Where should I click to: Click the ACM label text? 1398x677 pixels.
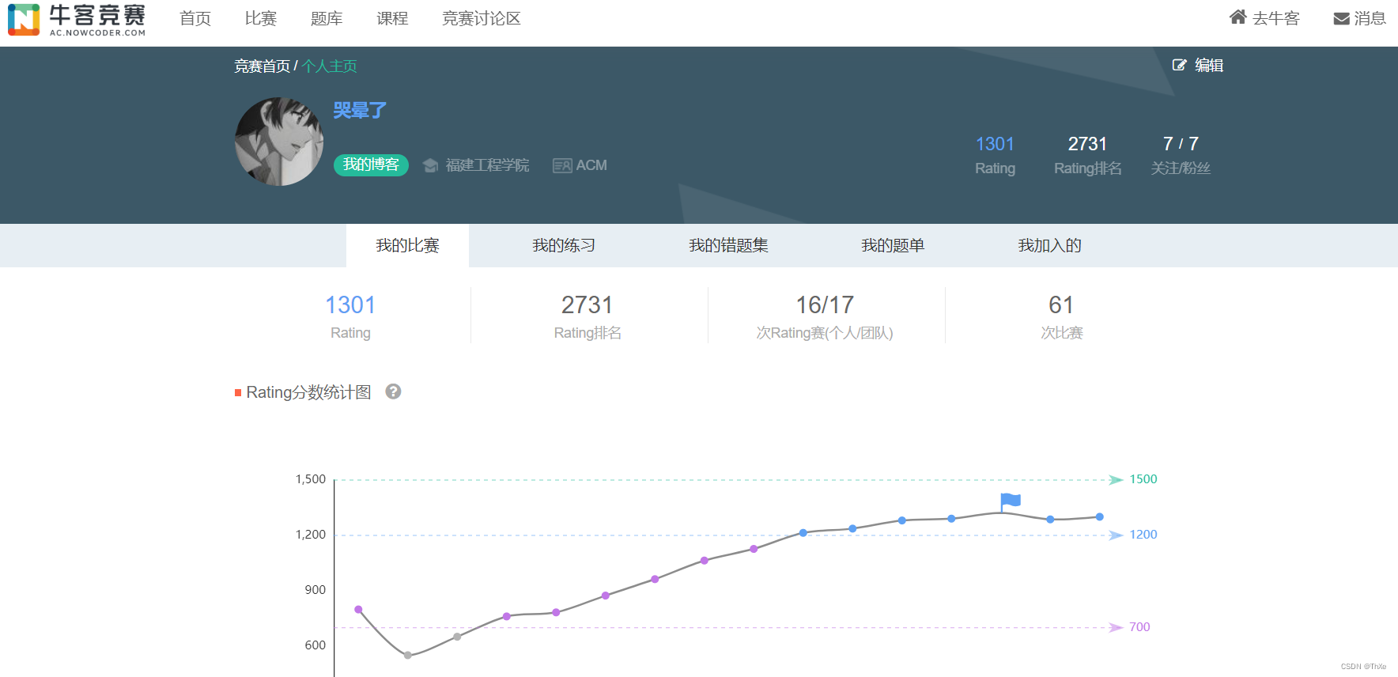pyautogui.click(x=591, y=165)
